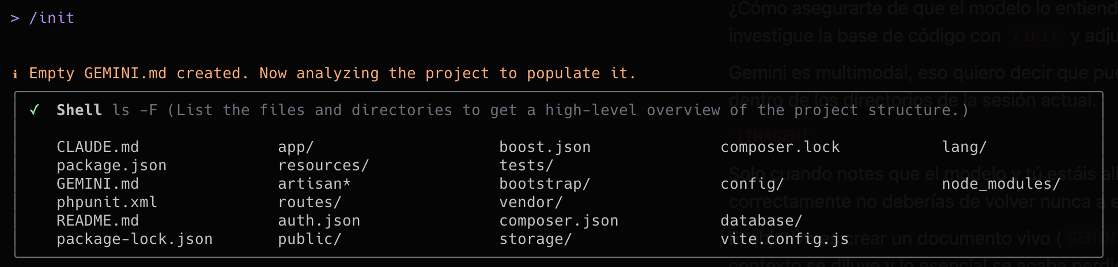
Task: Click the app/ directory entry
Action: 296,147
